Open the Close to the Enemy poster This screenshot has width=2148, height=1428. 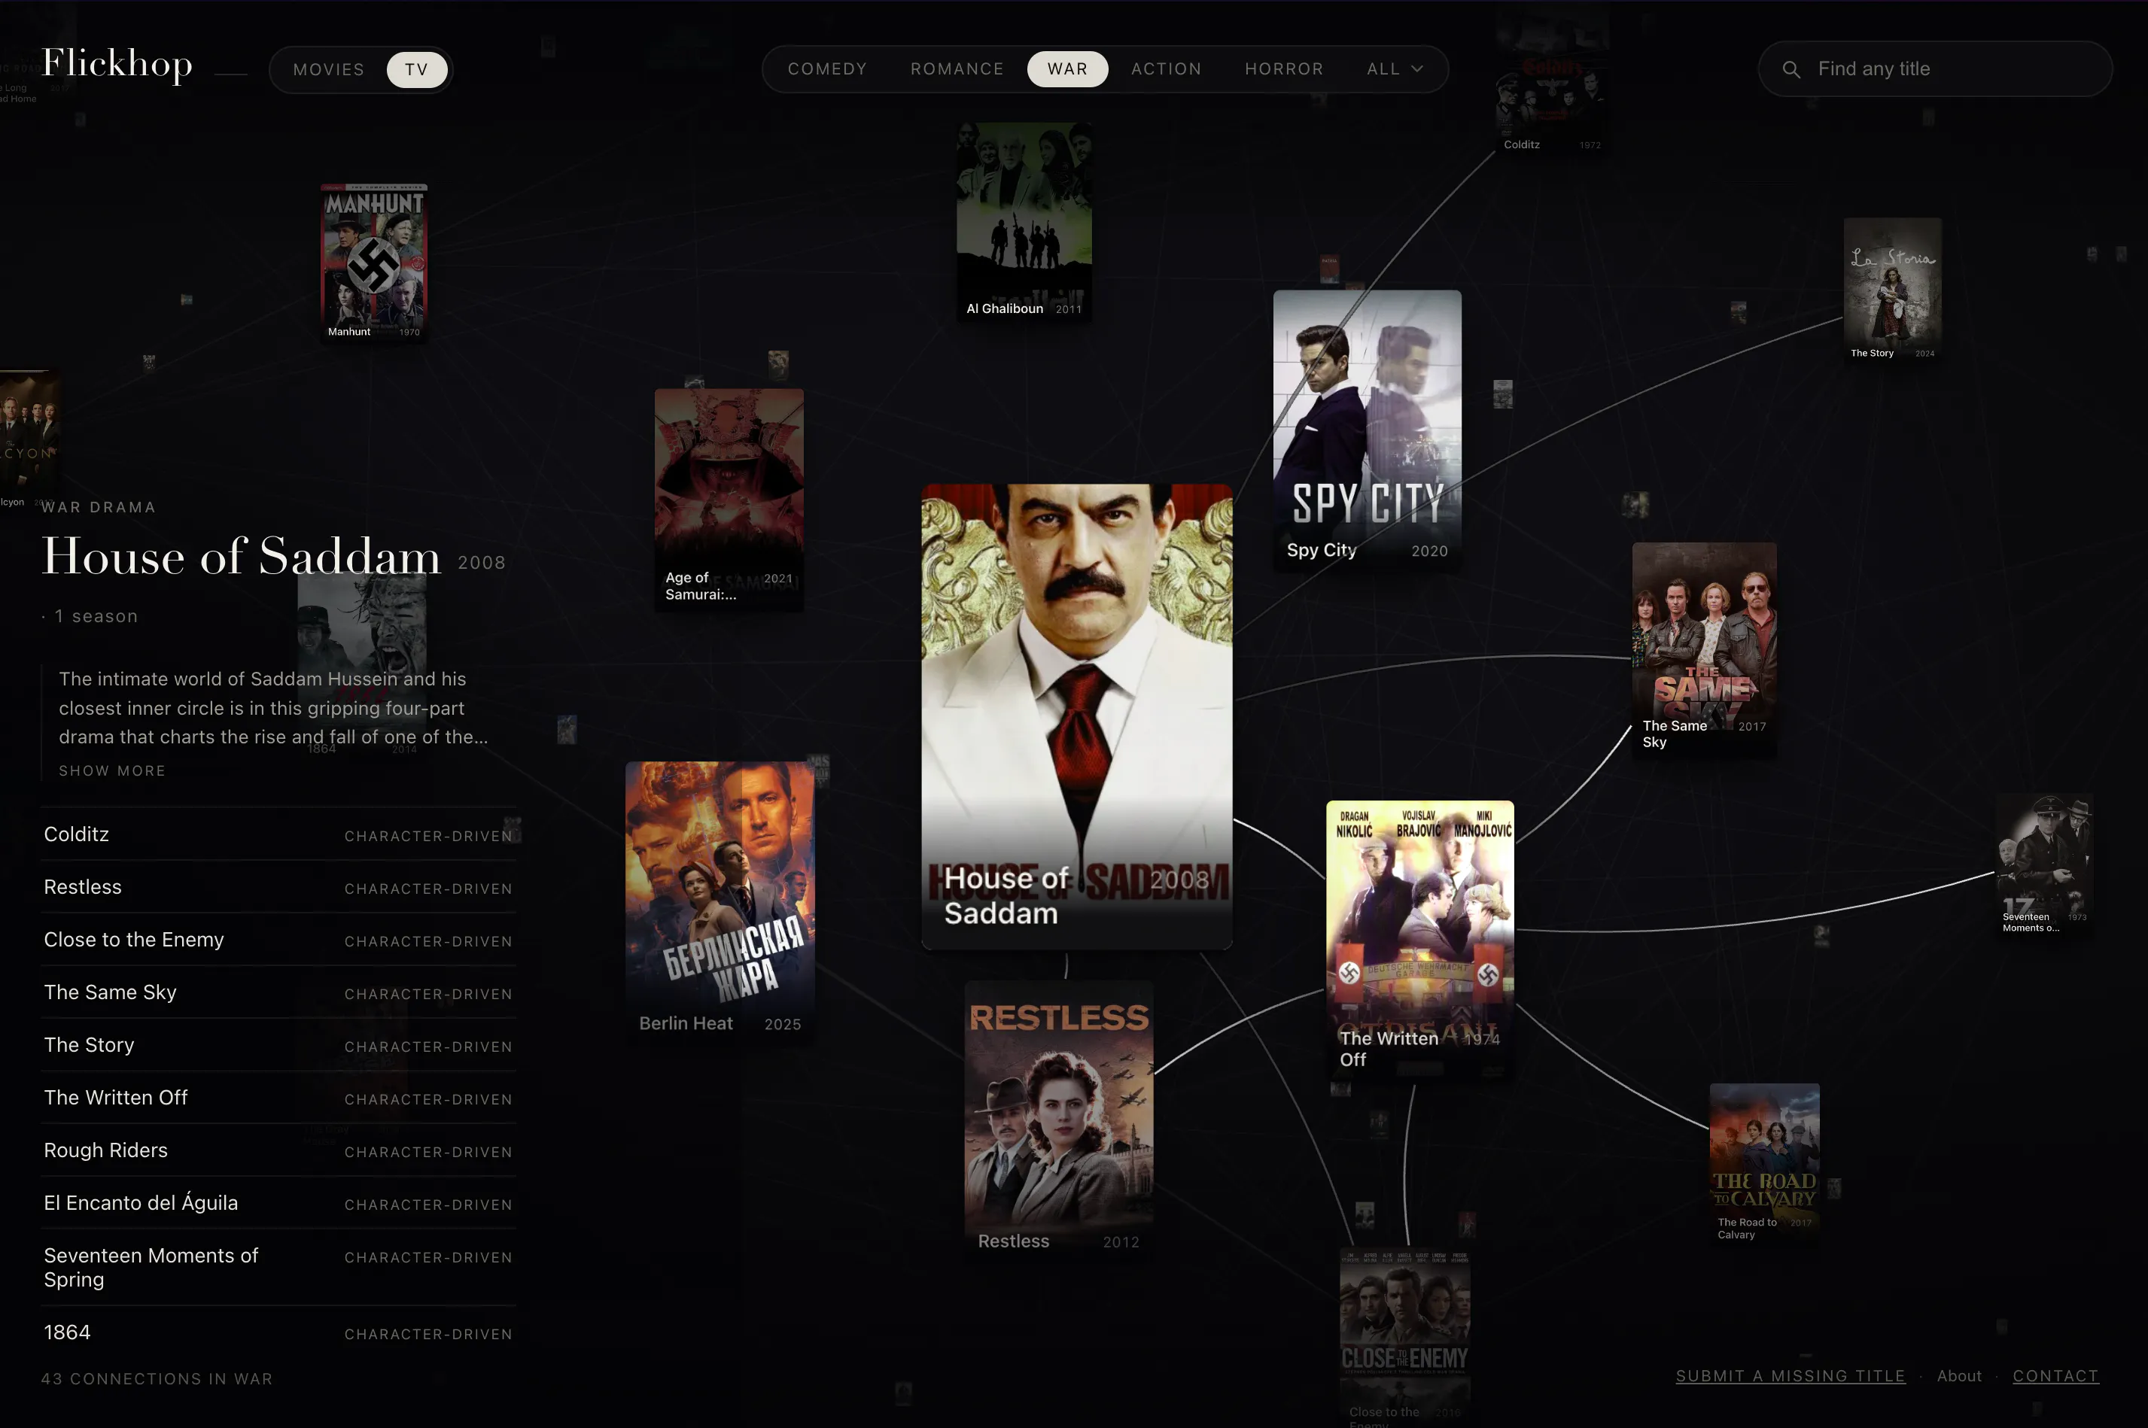click(x=1404, y=1338)
